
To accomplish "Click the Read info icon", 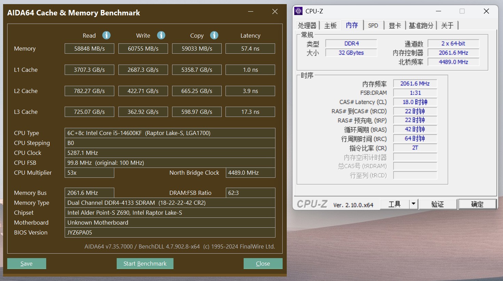I will point(106,35).
